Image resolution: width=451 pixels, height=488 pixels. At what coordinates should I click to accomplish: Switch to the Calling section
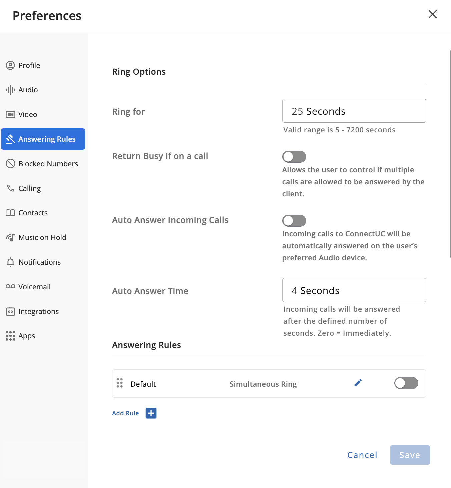pyautogui.click(x=30, y=188)
